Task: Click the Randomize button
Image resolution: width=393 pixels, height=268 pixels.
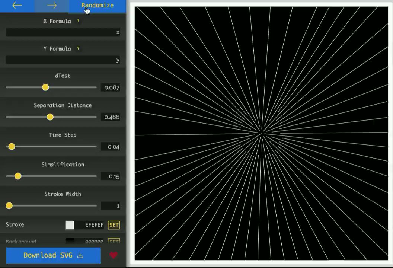Action: pyautogui.click(x=97, y=6)
